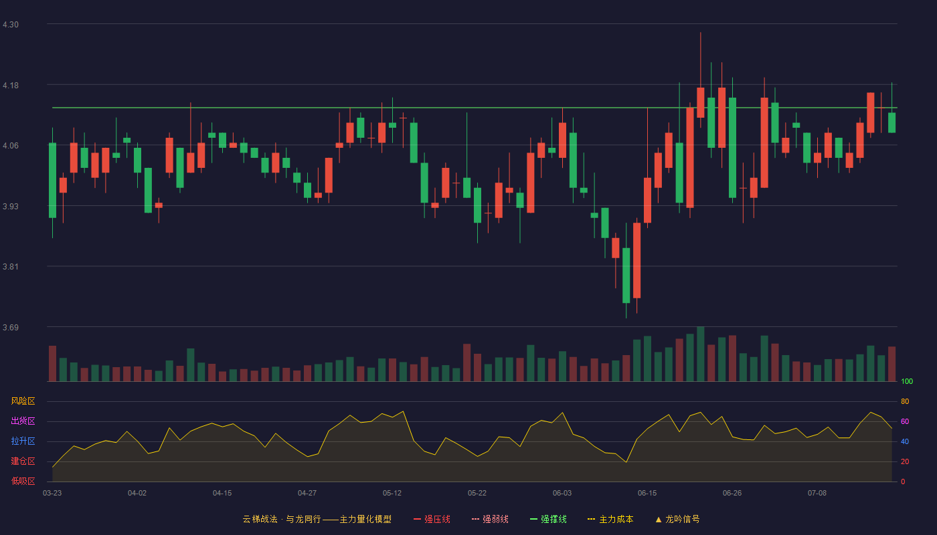Click the 04-02 date label
The image size is (937, 535).
pos(137,493)
